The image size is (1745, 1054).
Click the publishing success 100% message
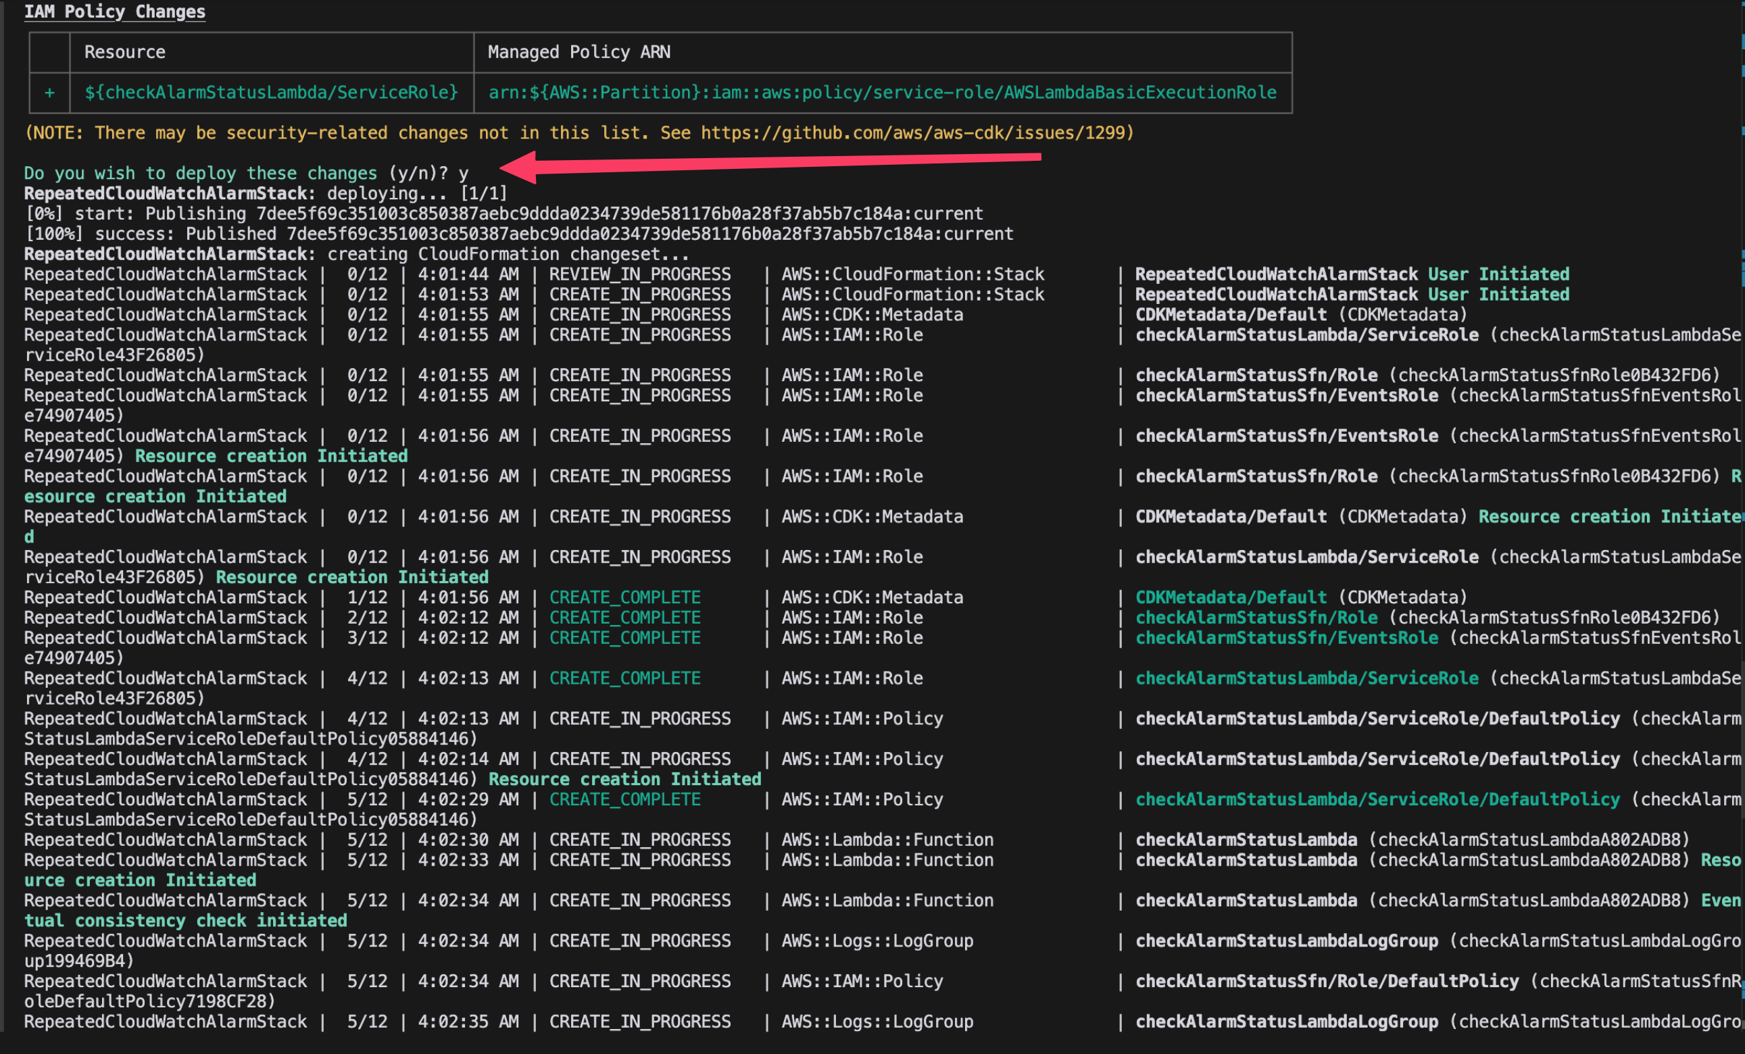coord(517,233)
